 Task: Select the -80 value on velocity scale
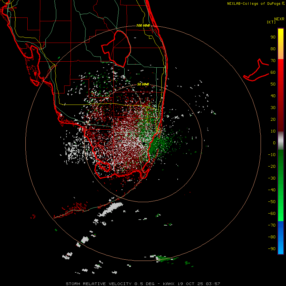click(272, 237)
